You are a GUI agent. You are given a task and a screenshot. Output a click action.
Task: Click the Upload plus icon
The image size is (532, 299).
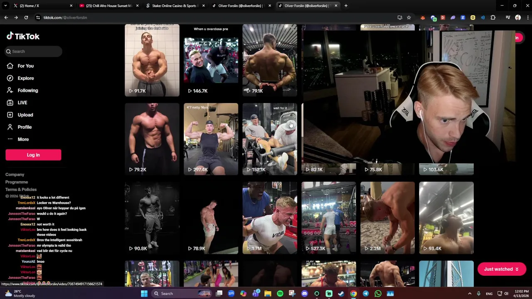10,115
